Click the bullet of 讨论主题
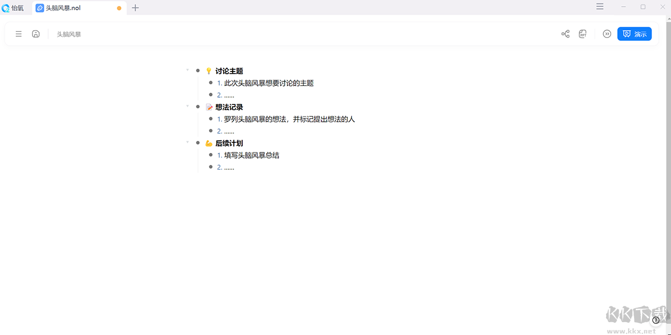 pos(198,71)
